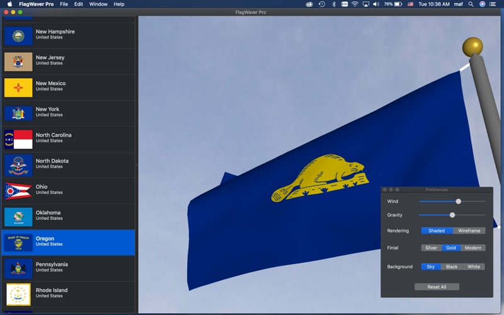This screenshot has width=504, height=315.
Task: Open the Window menu
Action: 98,4
